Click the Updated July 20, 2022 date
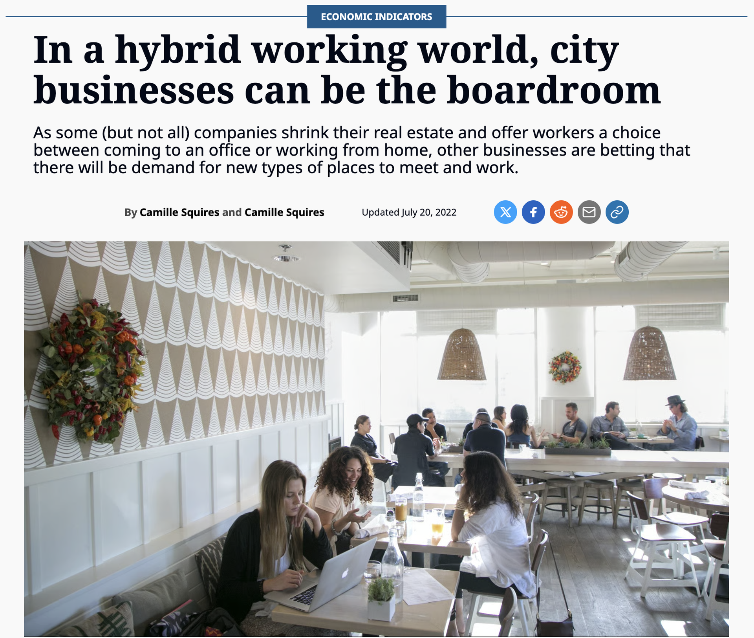Viewport: 754px width, 638px height. pos(409,212)
